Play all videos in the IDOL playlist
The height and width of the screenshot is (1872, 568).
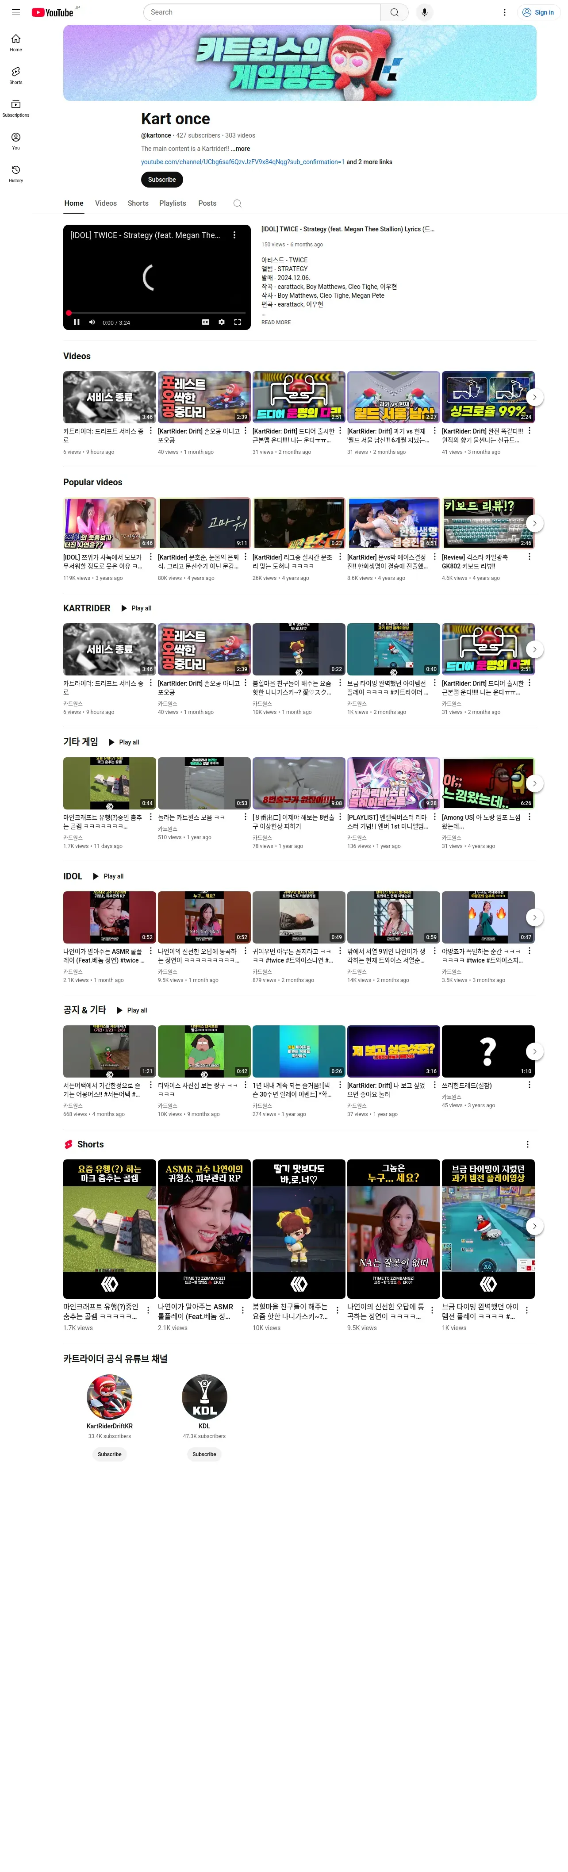(107, 876)
